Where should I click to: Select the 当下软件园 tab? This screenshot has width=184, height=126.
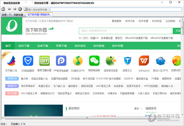click(39, 15)
